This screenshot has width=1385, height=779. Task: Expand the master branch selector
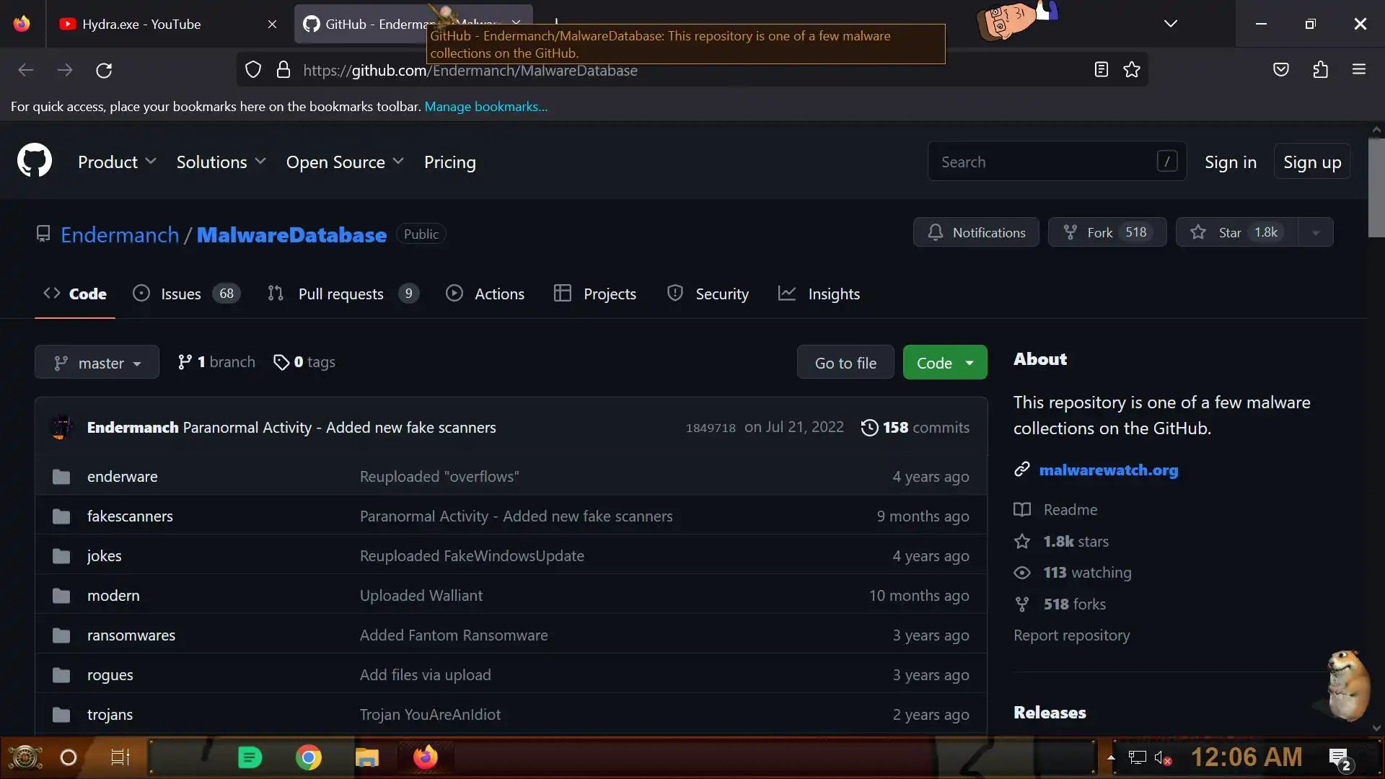[97, 363]
